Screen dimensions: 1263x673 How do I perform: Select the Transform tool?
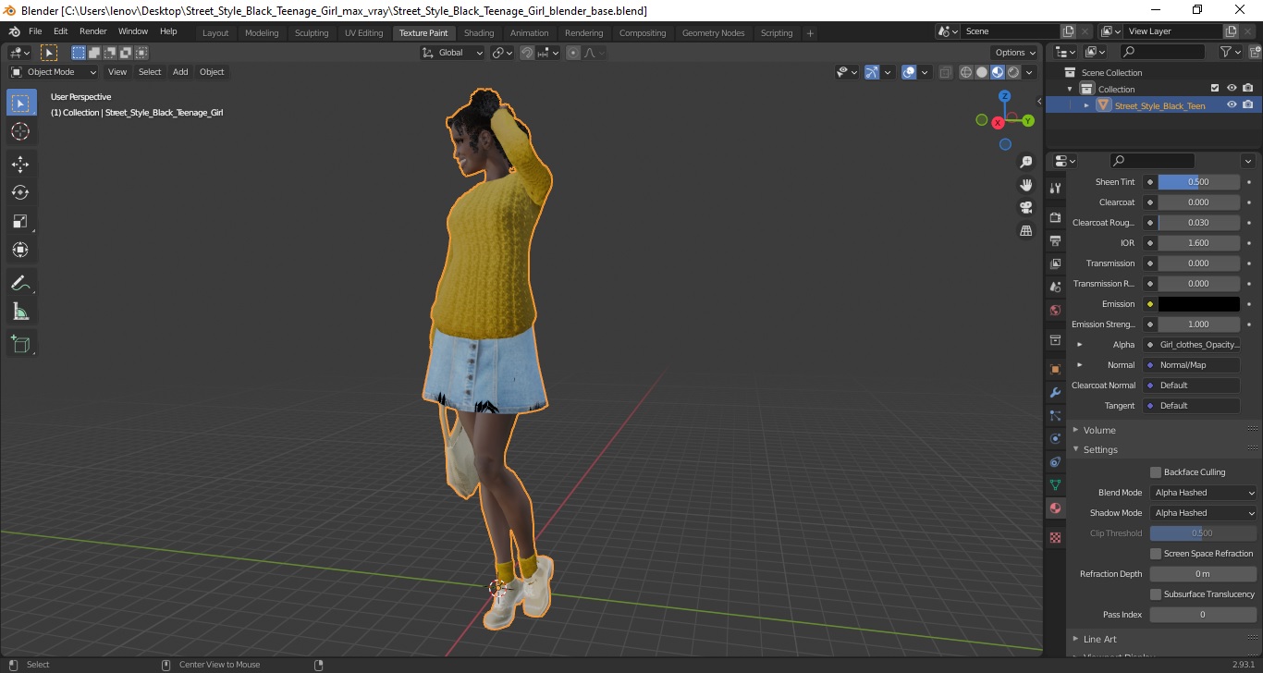[20, 250]
